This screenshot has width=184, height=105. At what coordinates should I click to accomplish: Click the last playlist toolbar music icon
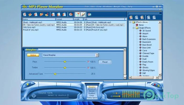[89, 14]
